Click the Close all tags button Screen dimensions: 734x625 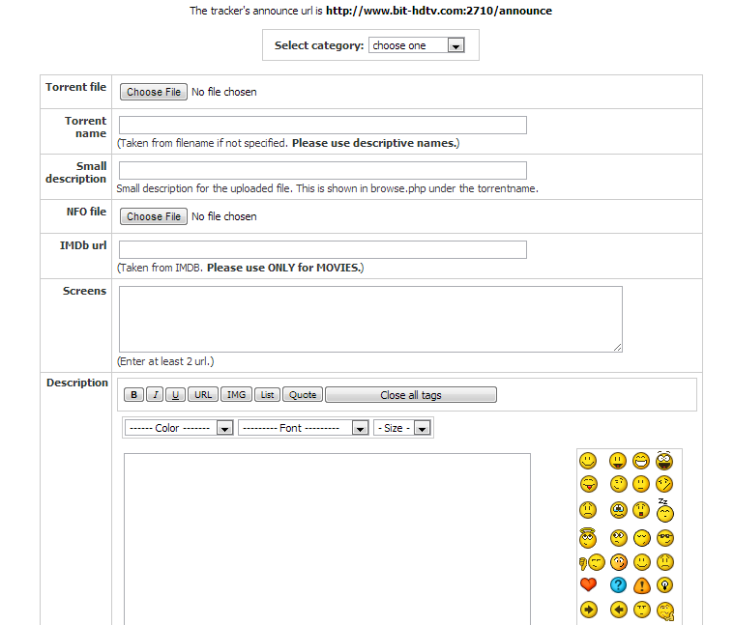tap(411, 394)
